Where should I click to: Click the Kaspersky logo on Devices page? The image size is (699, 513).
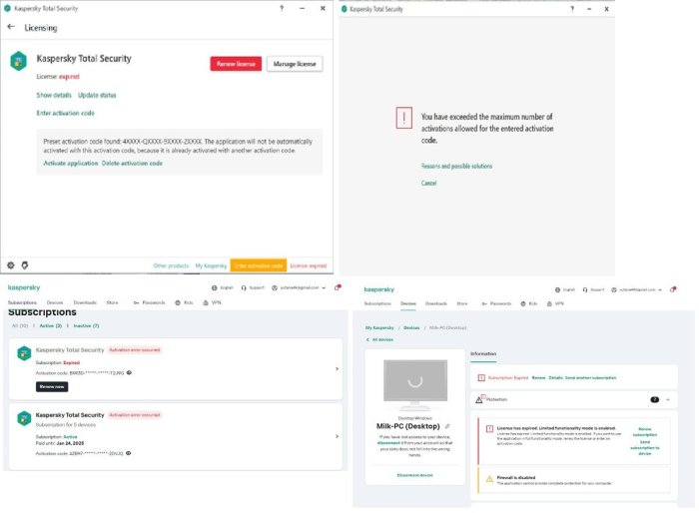pyautogui.click(x=378, y=289)
